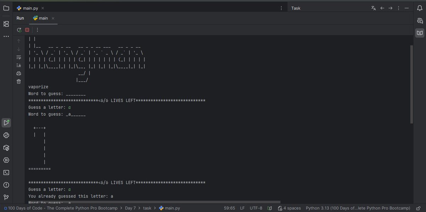Open the Project tool window folder icon
Viewport: 426px width, 212px height.
6,8
